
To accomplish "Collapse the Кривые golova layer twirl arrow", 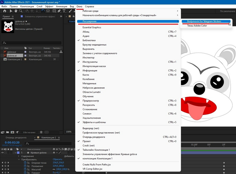I will pyautogui.click(x=16, y=153).
